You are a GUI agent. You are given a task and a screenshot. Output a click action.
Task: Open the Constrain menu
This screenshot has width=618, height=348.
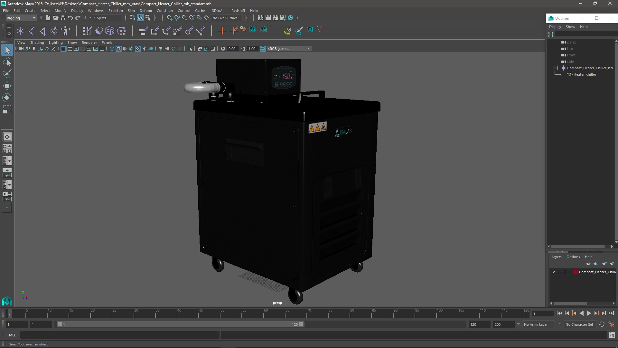point(164,11)
